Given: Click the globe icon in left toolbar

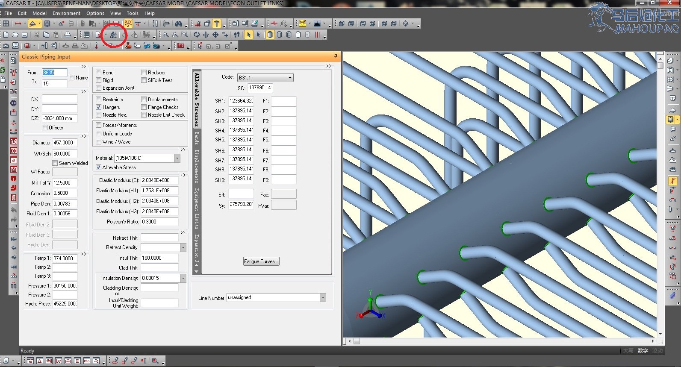Looking at the screenshot, I should click(x=14, y=103).
